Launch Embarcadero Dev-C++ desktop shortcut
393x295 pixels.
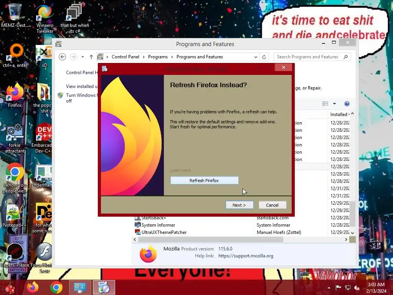tap(42, 138)
